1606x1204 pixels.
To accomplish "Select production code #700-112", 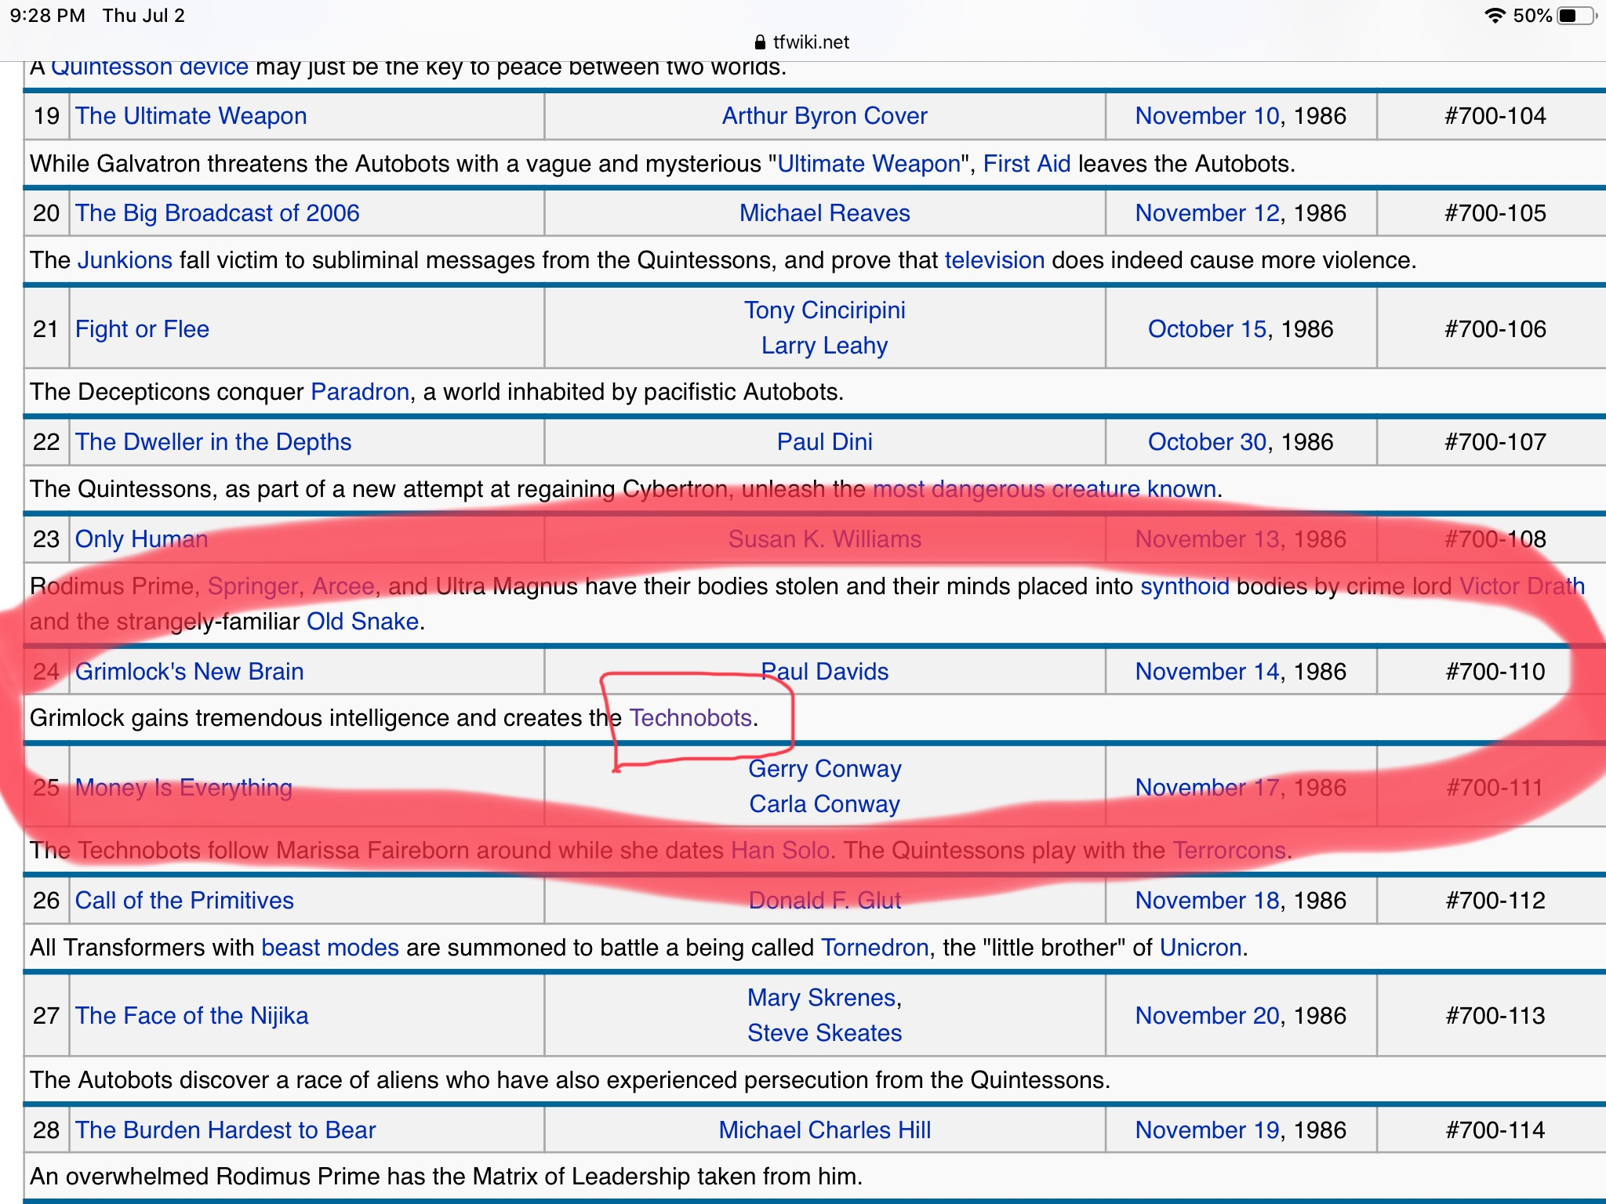I will coord(1495,901).
